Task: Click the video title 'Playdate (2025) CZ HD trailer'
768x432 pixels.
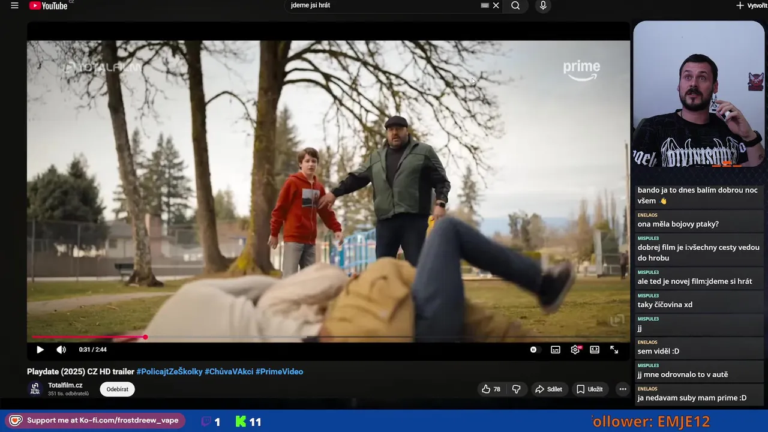Action: coord(81,371)
